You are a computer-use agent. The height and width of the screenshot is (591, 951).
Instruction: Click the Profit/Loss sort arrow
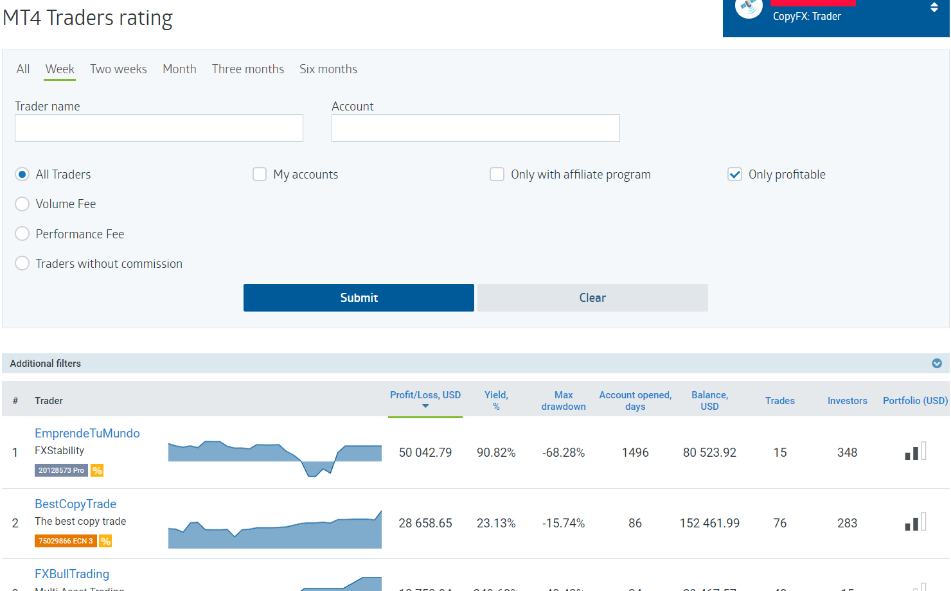(425, 406)
